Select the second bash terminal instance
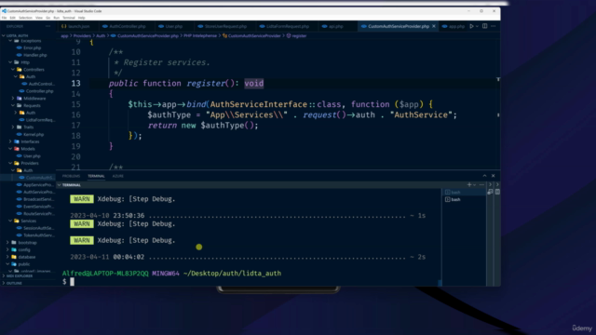Image resolution: width=596 pixels, height=335 pixels. tap(465, 199)
